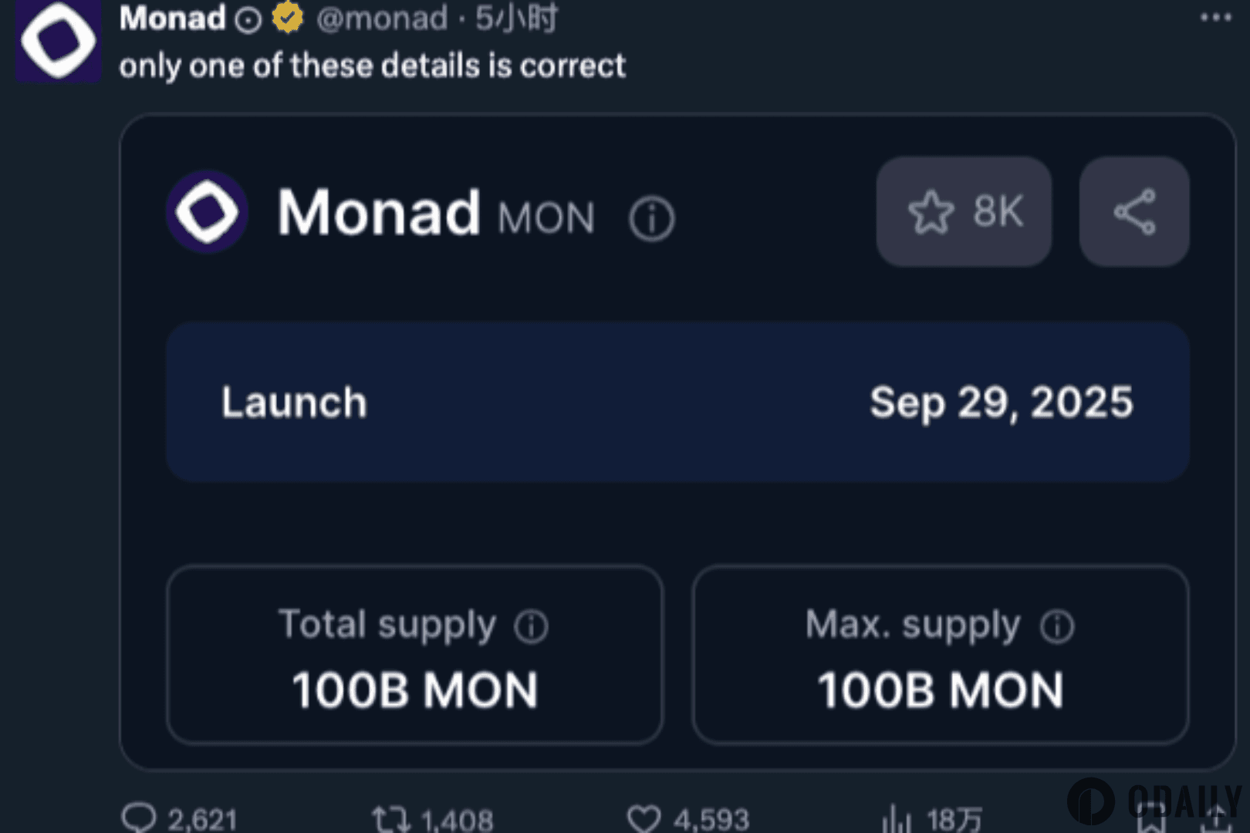Open the Monad display name
The image size is (1250, 833).
pyautogui.click(x=173, y=18)
